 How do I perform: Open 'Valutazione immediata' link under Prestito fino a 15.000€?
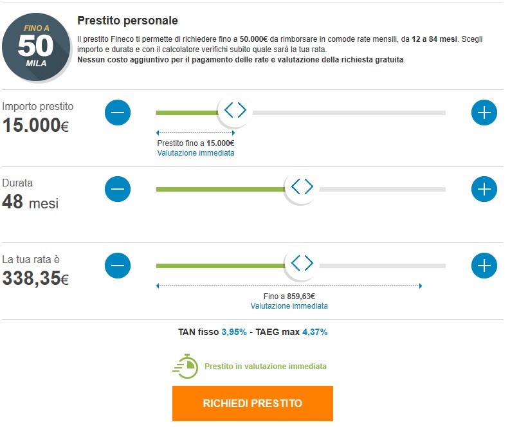pos(196,153)
